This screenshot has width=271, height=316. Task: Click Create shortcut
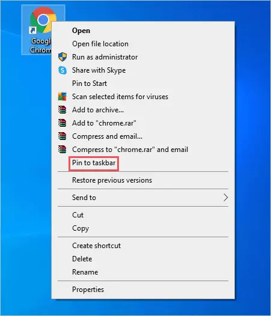[x=143, y=246]
